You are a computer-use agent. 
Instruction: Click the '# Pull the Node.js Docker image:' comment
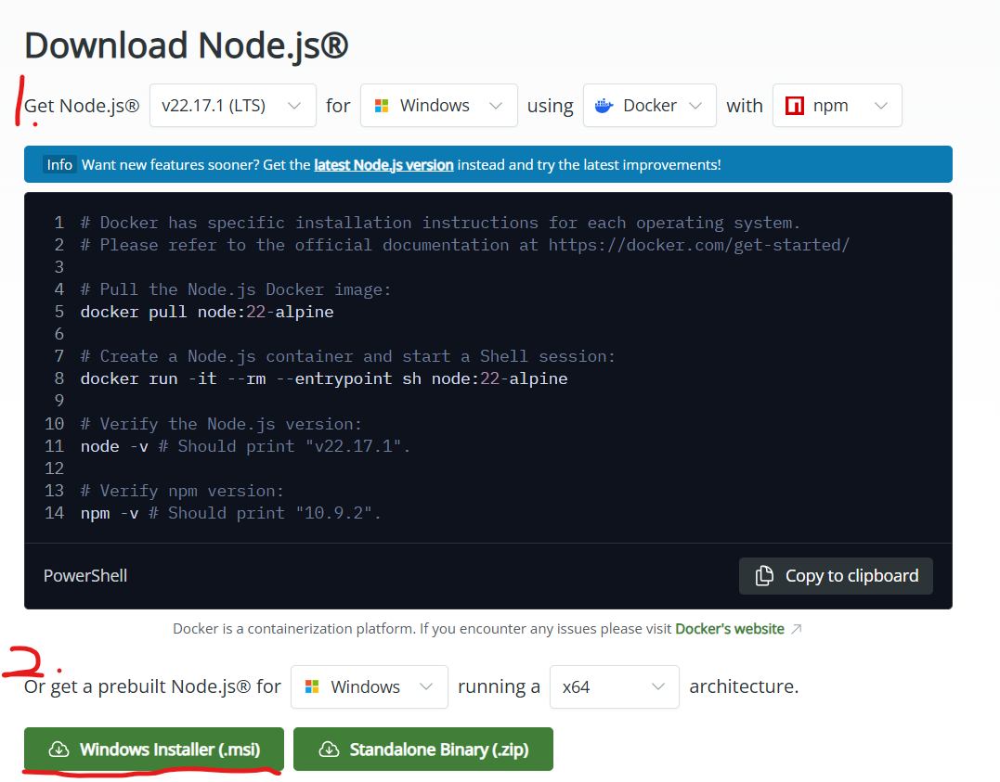pyautogui.click(x=236, y=289)
